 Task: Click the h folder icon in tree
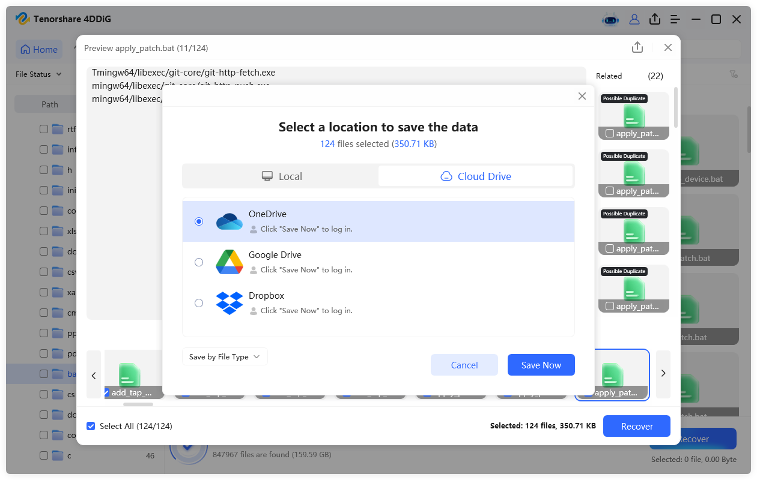(58, 170)
